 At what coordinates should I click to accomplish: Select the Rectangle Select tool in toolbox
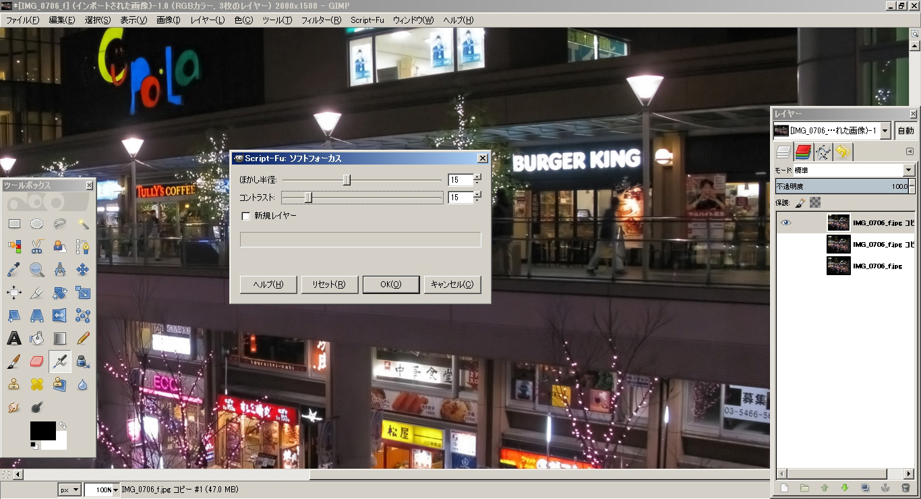(x=14, y=224)
